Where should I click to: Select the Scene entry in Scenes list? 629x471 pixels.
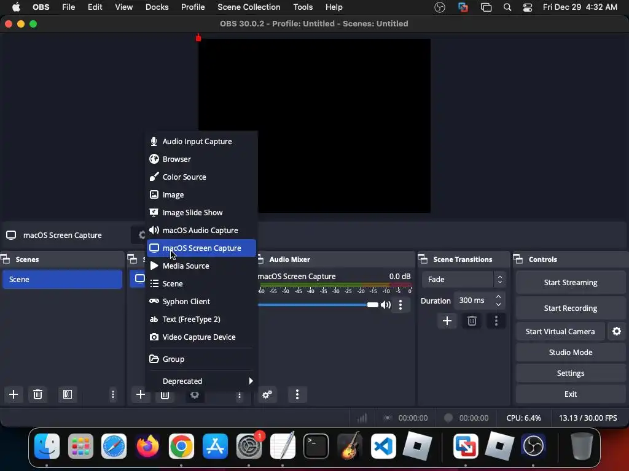click(x=62, y=279)
